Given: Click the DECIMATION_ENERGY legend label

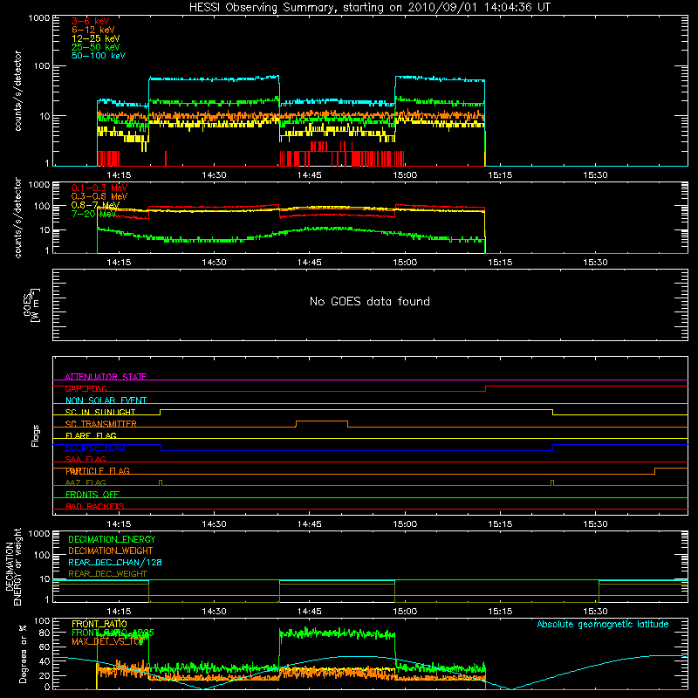Looking at the screenshot, I should 112,539.
